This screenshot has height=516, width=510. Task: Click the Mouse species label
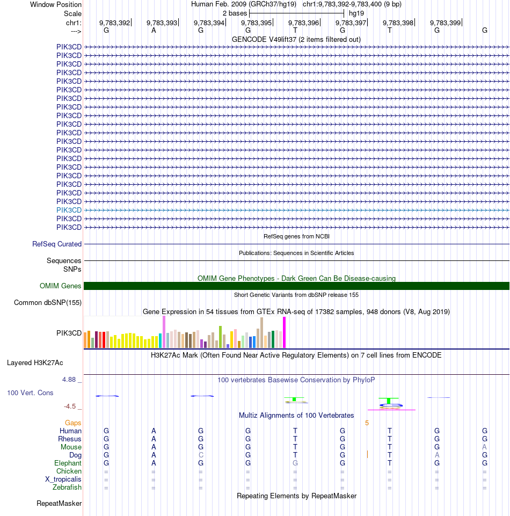click(71, 447)
